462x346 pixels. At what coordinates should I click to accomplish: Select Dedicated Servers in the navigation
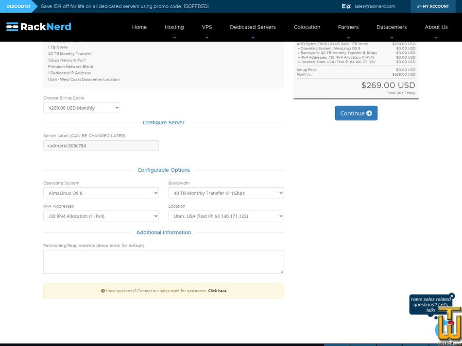(252, 27)
